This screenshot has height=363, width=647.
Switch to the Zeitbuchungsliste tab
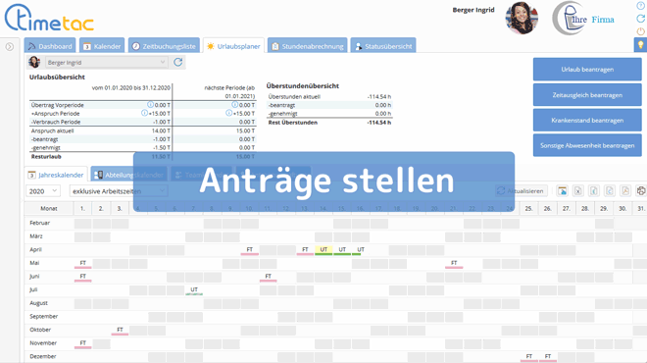[x=165, y=46]
